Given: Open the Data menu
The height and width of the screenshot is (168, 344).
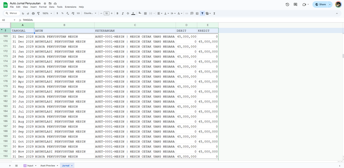Looking at the screenshot, I should click(52, 7).
